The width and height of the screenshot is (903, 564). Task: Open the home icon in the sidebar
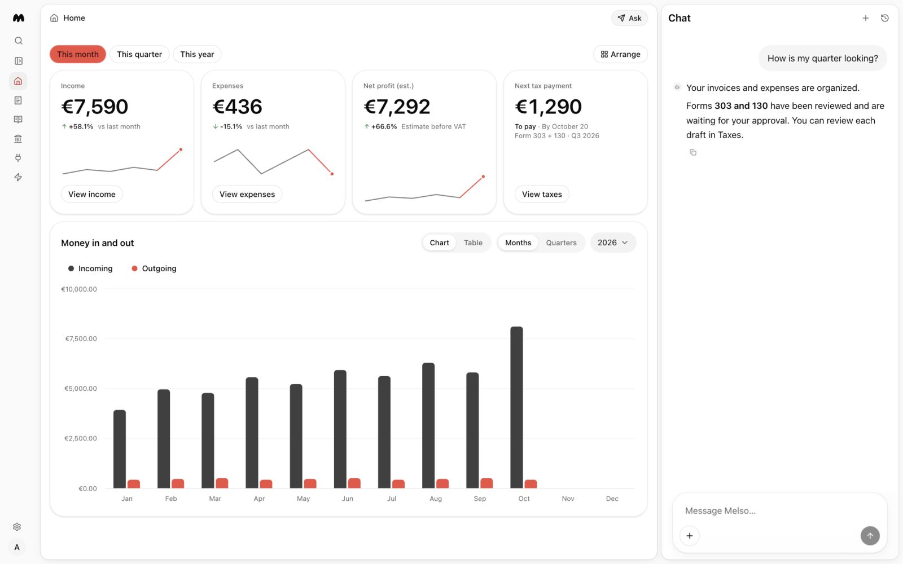coord(18,81)
